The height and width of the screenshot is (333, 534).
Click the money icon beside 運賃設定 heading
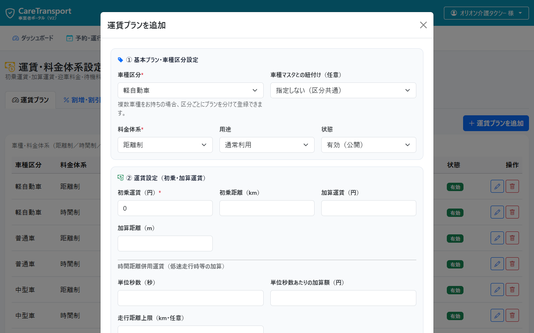[x=121, y=178]
